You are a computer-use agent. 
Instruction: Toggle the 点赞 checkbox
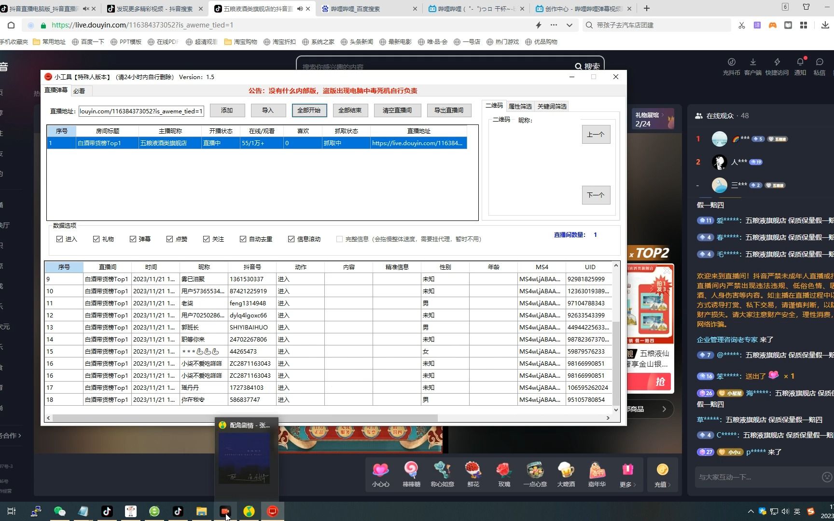coord(170,239)
